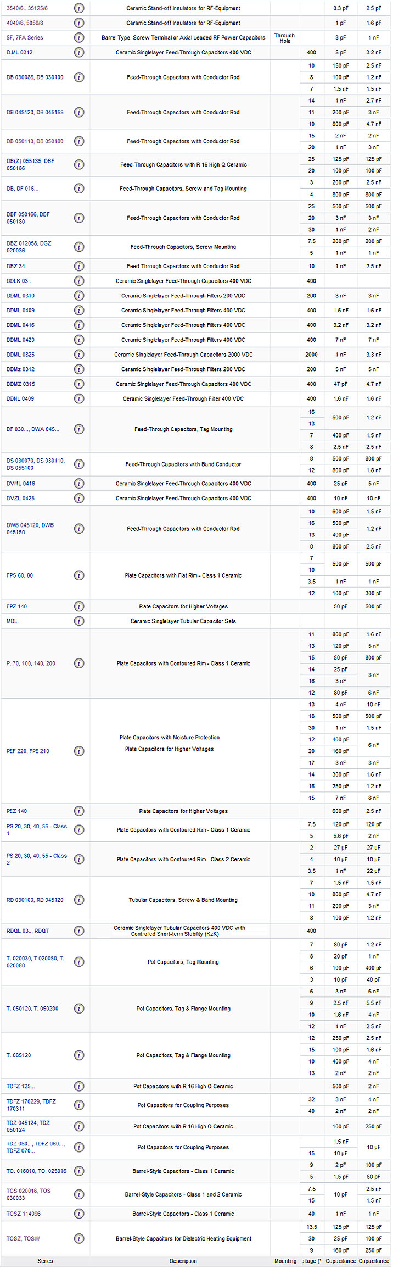This screenshot has height=1268, width=393.
Task: Click info icon beside D.ML 0312
Action: [79, 52]
